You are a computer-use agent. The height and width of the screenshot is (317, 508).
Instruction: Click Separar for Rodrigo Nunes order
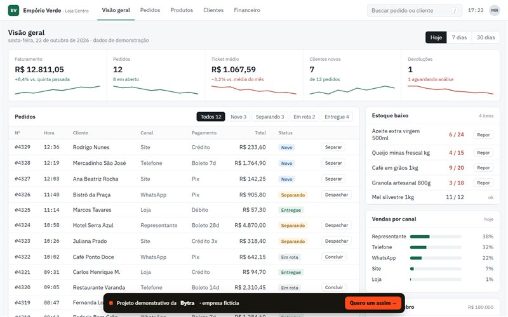pyautogui.click(x=333, y=147)
